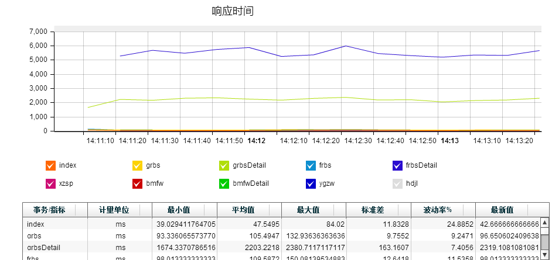
Task: Sort table by 事务/指标 column header
Action: pos(55,210)
